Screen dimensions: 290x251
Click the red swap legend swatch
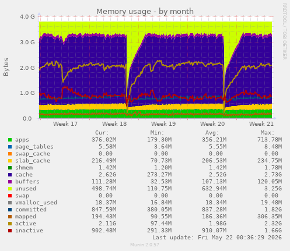coord(10,196)
